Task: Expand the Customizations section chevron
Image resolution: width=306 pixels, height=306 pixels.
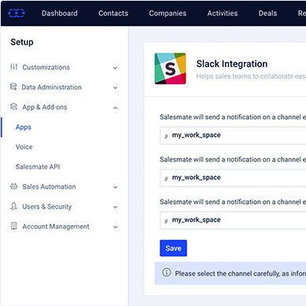Action: [115, 68]
